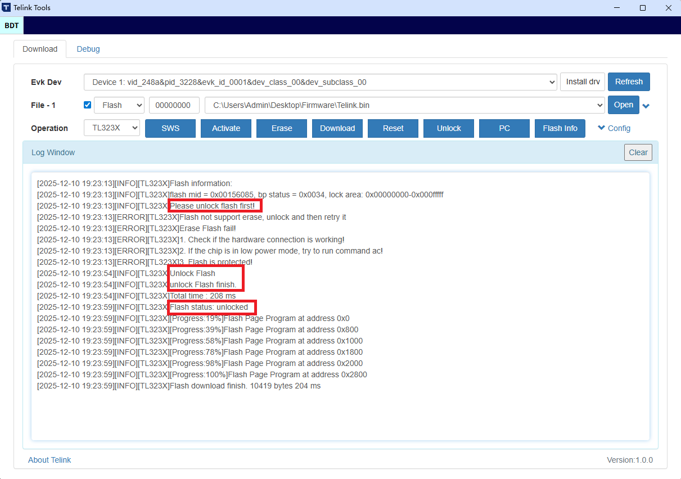Image resolution: width=681 pixels, height=479 pixels.
Task: Toggle the File - 1 checkbox
Action: [x=87, y=105]
